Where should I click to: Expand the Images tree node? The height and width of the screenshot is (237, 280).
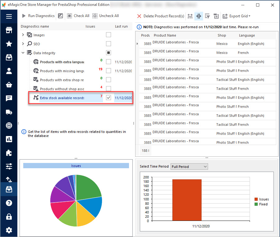[x=23, y=35]
